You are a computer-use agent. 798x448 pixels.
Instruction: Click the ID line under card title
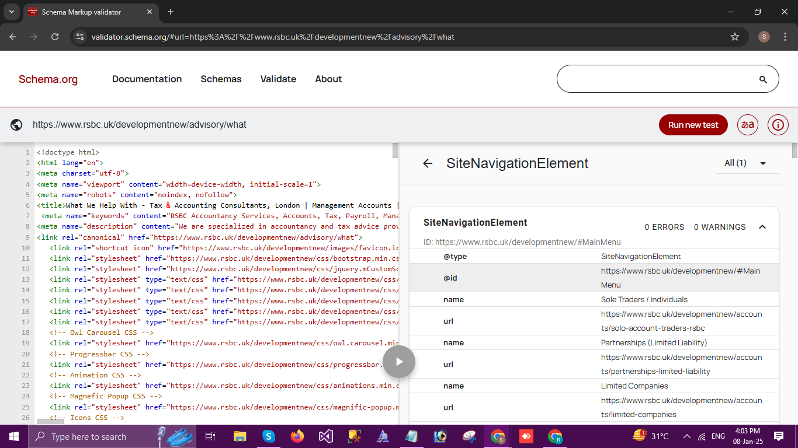(x=522, y=242)
